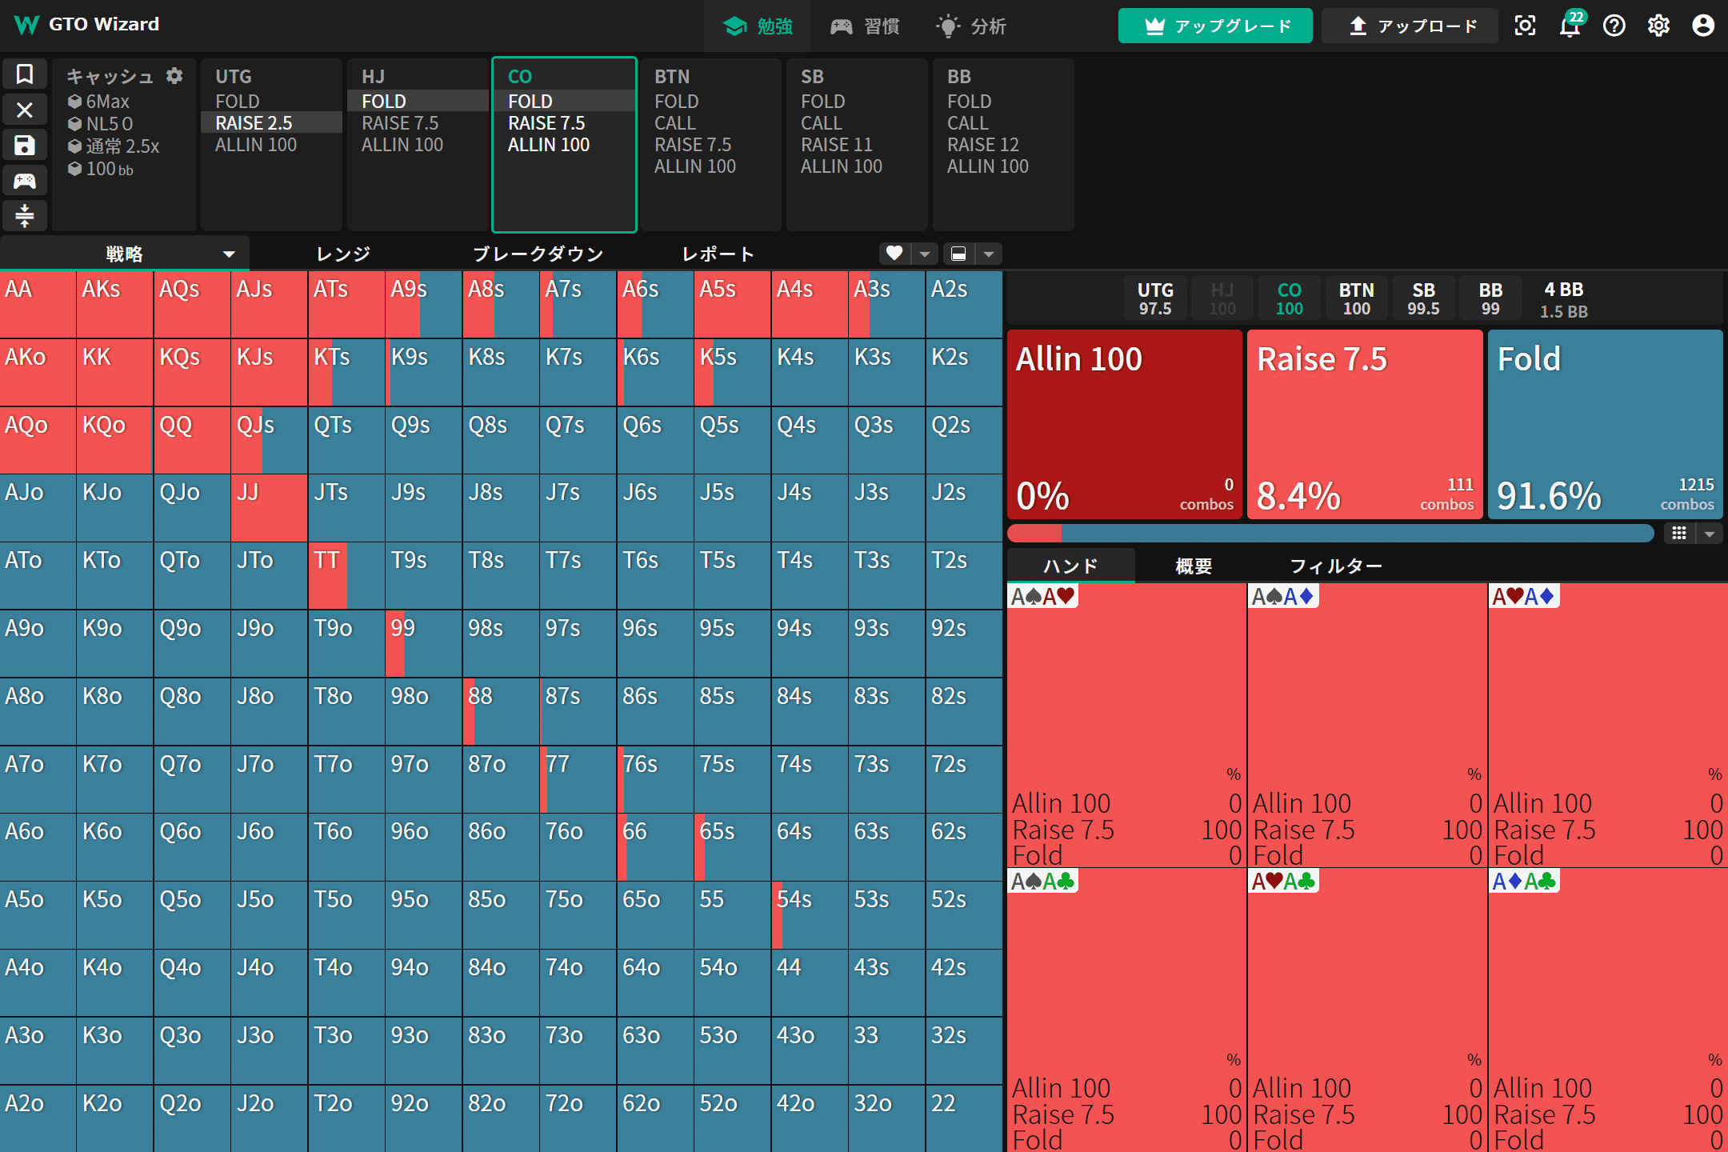Open dropdown arrow next to heart icon
Screen dimensions: 1728x1152
925,254
